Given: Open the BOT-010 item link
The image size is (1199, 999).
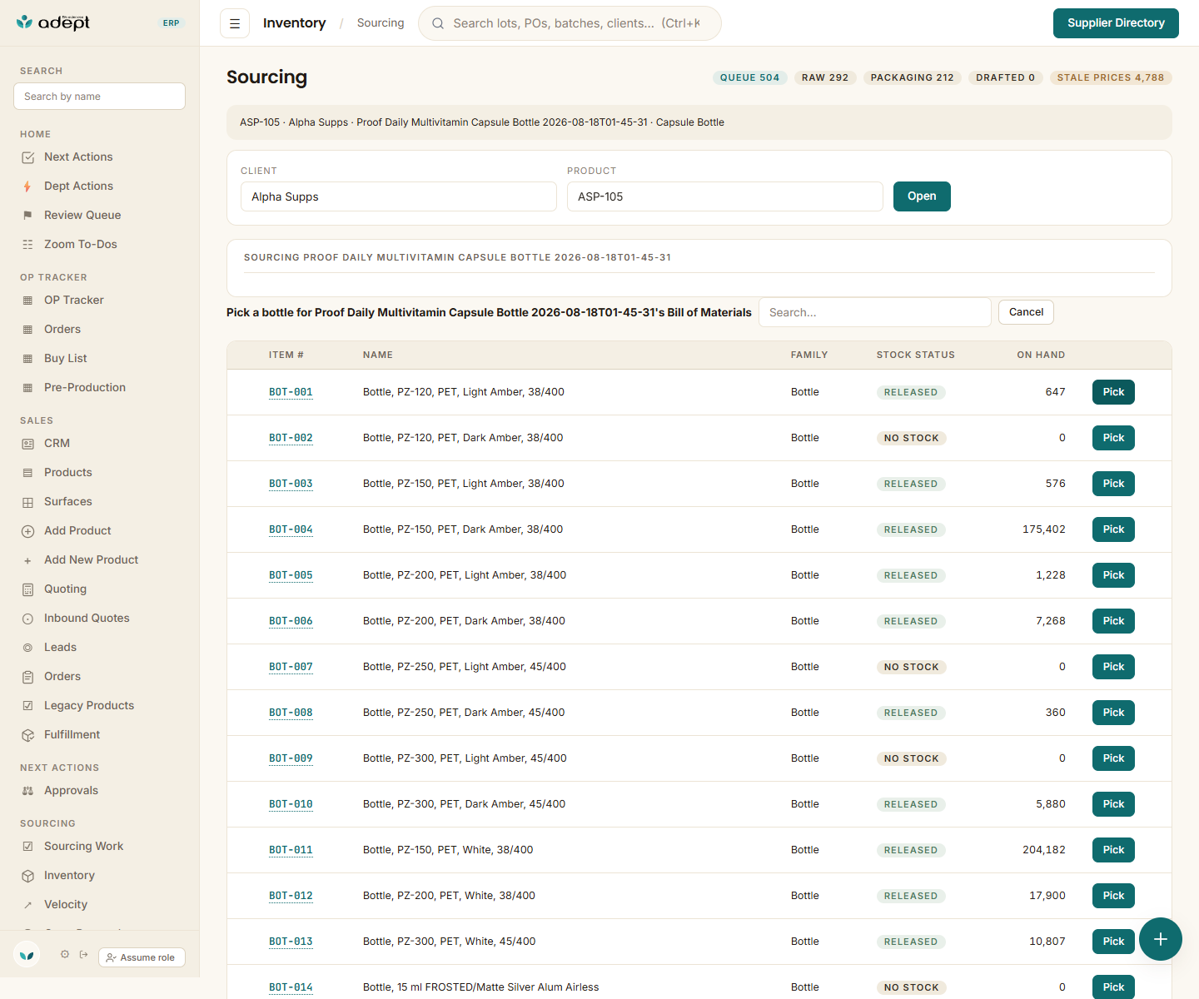Looking at the screenshot, I should [291, 804].
